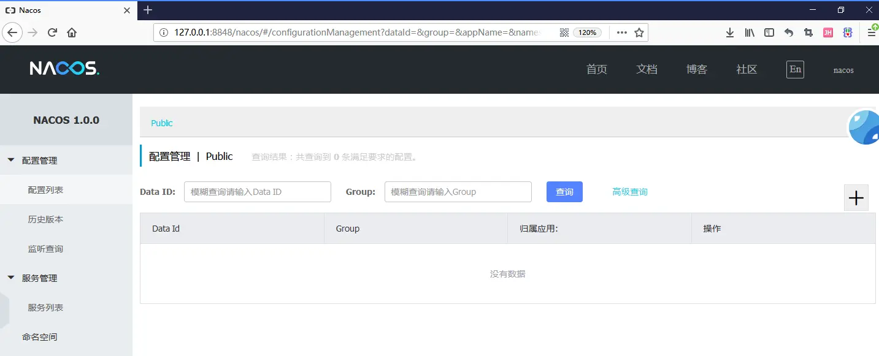Click the blue 查询 button
The width and height of the screenshot is (879, 356).
tap(564, 192)
